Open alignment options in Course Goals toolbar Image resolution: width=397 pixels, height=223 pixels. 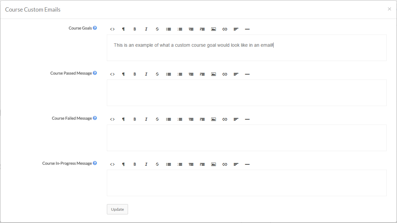pos(236,29)
